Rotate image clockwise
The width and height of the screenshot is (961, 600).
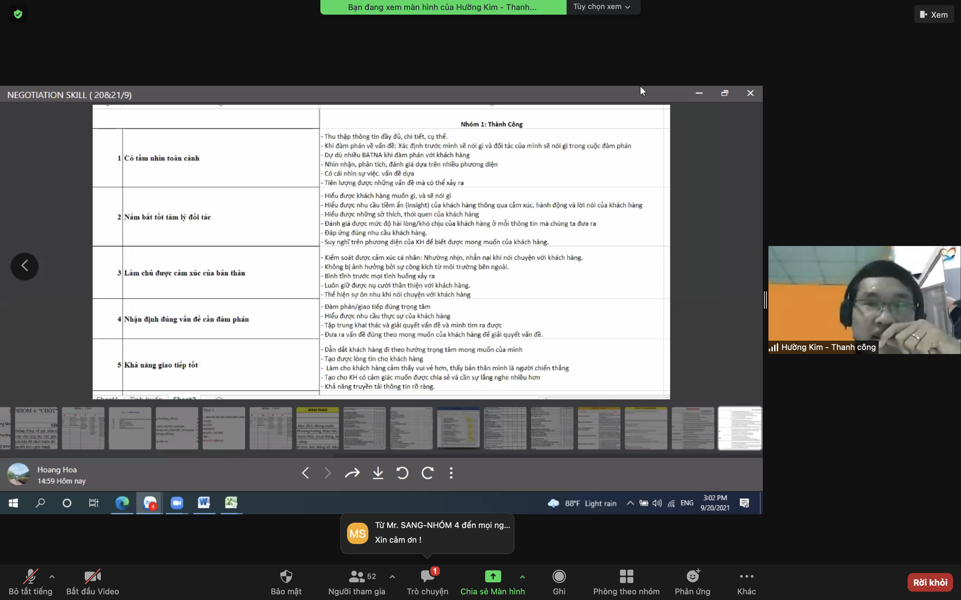[x=427, y=473]
